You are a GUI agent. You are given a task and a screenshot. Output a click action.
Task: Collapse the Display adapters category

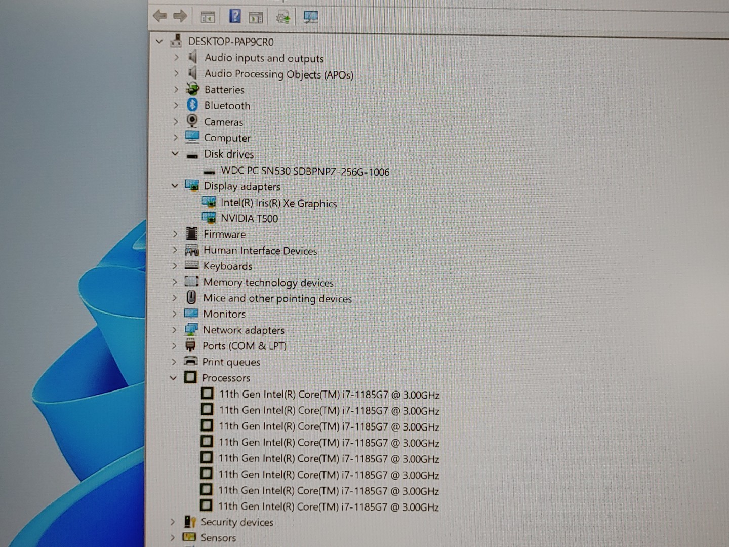[x=175, y=186]
